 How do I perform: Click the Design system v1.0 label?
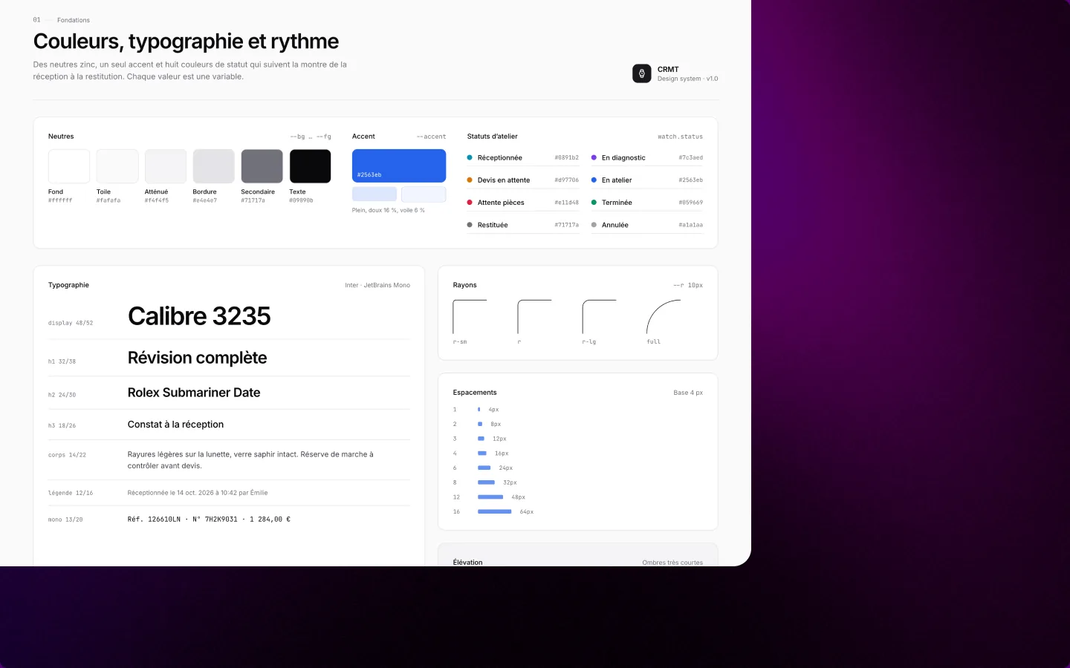(687, 79)
